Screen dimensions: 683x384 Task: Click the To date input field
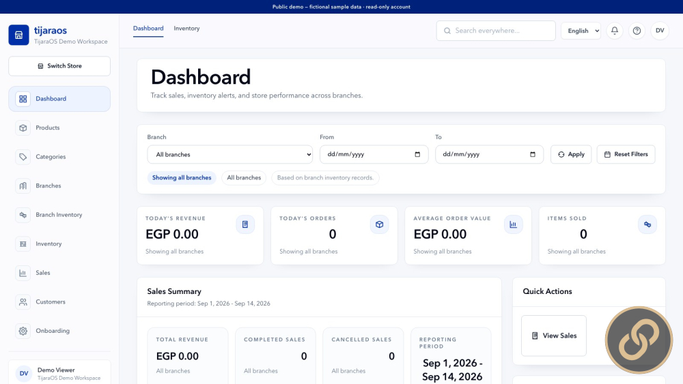point(489,154)
